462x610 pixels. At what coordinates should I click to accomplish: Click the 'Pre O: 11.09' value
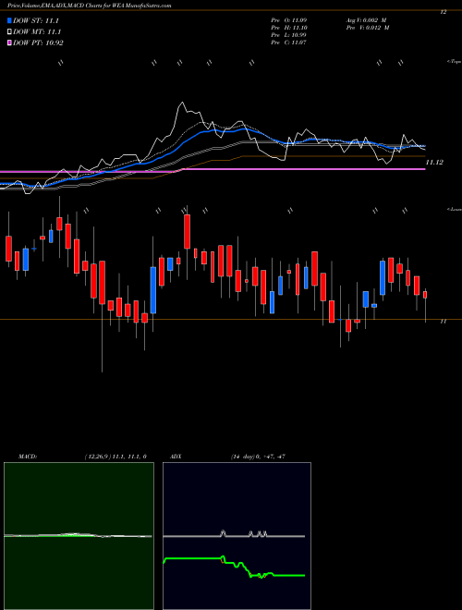(x=289, y=19)
